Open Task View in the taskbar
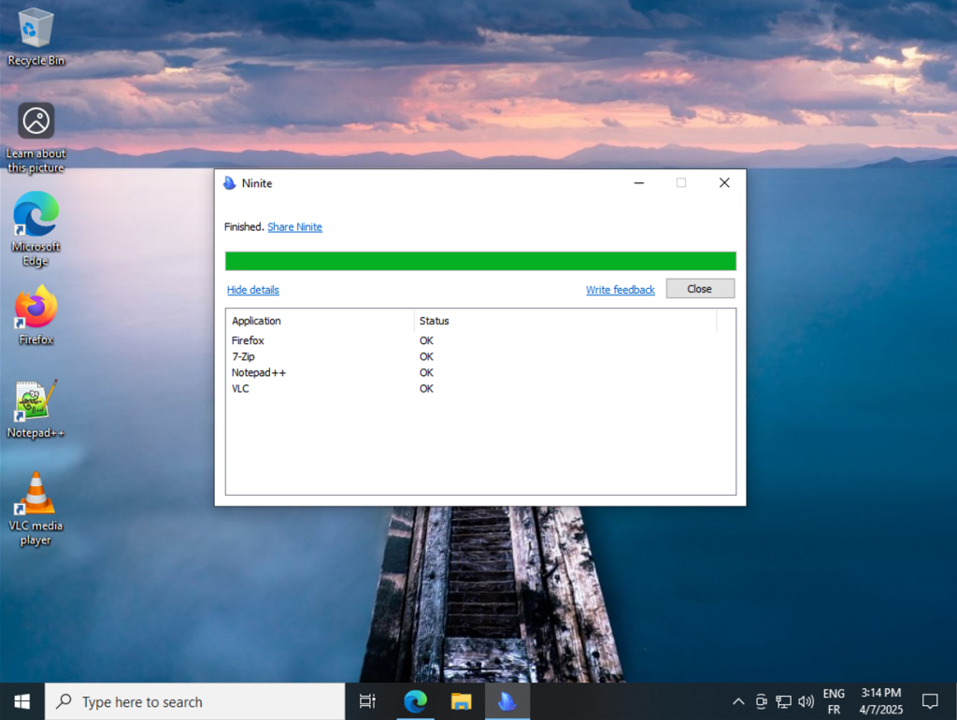This screenshot has height=720, width=957. point(368,701)
